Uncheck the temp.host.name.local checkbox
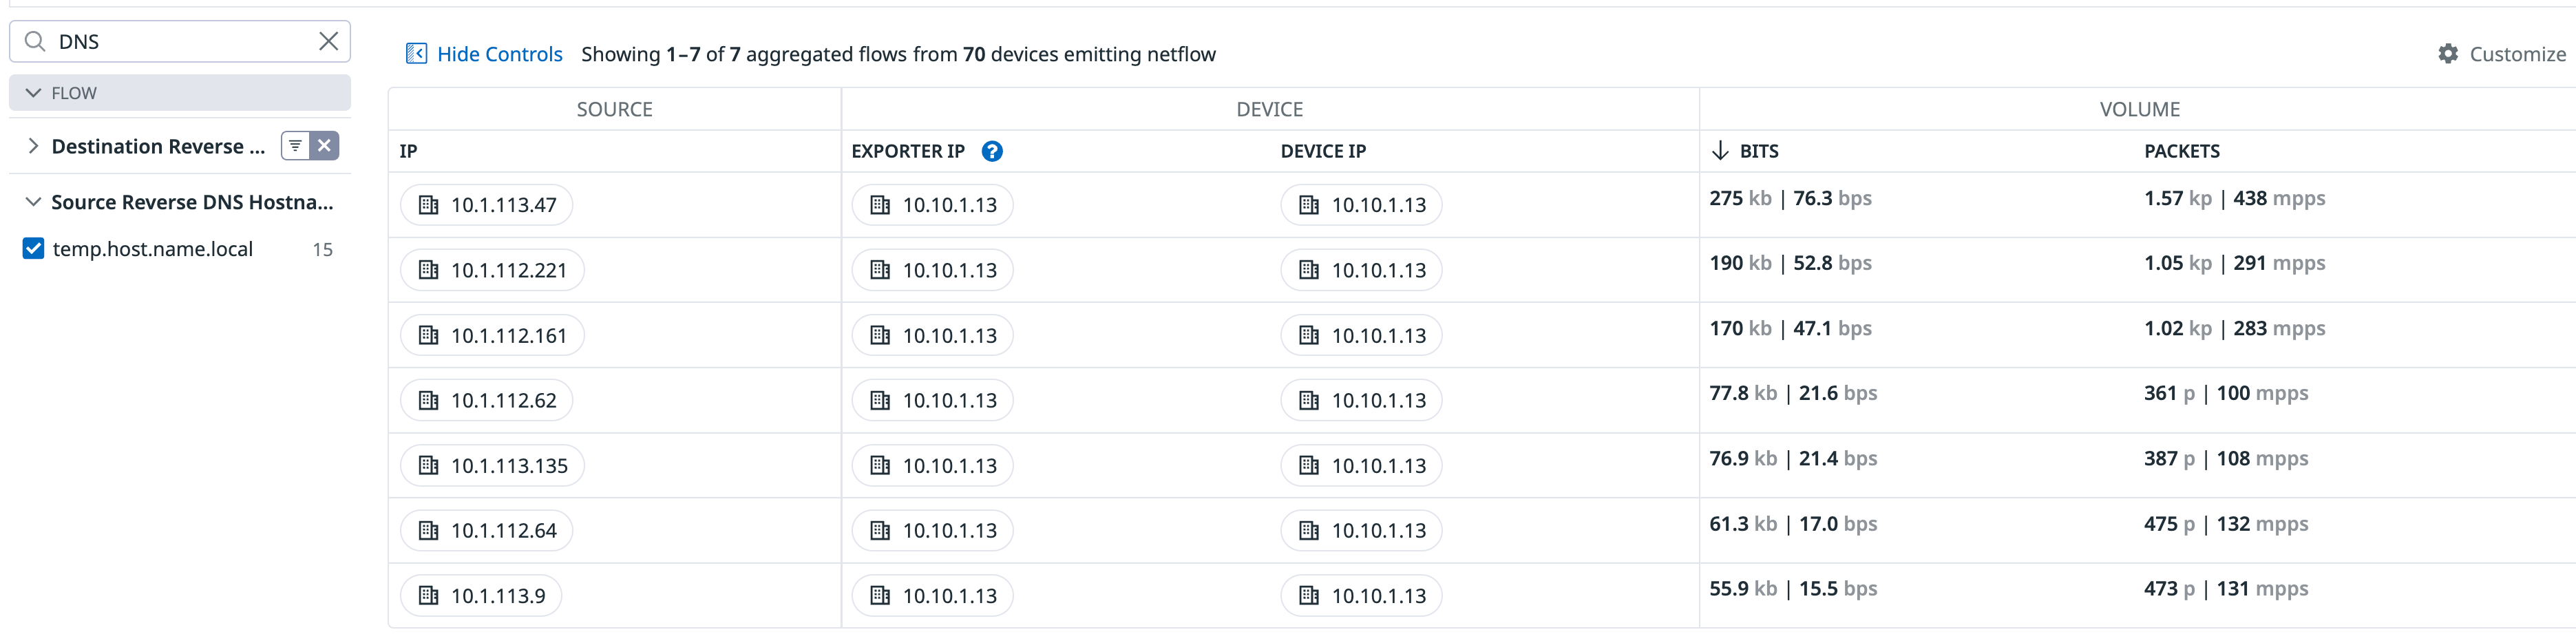 click(33, 249)
